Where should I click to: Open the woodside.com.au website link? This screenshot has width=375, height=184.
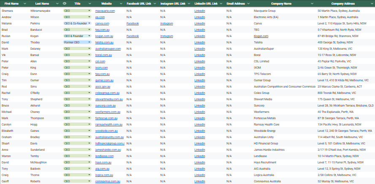[x=106, y=131]
